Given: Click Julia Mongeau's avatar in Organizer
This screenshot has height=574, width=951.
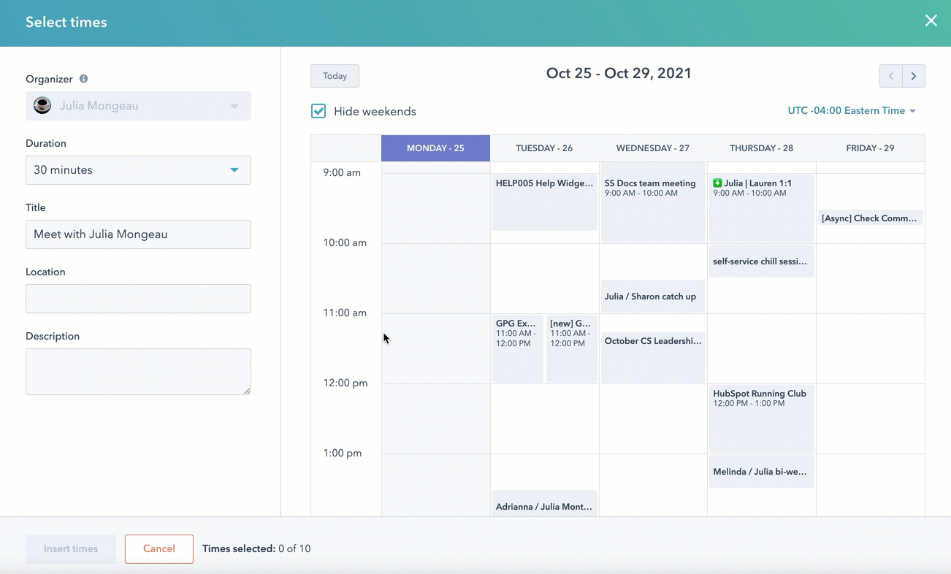Looking at the screenshot, I should (42, 106).
